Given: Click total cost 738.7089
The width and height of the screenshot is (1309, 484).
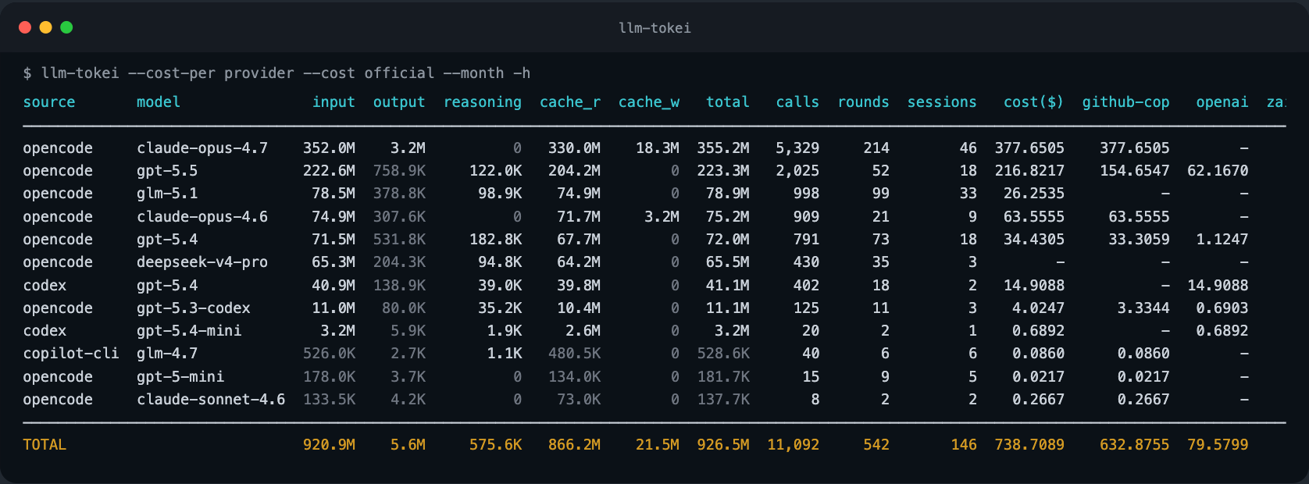Looking at the screenshot, I should point(1029,445).
